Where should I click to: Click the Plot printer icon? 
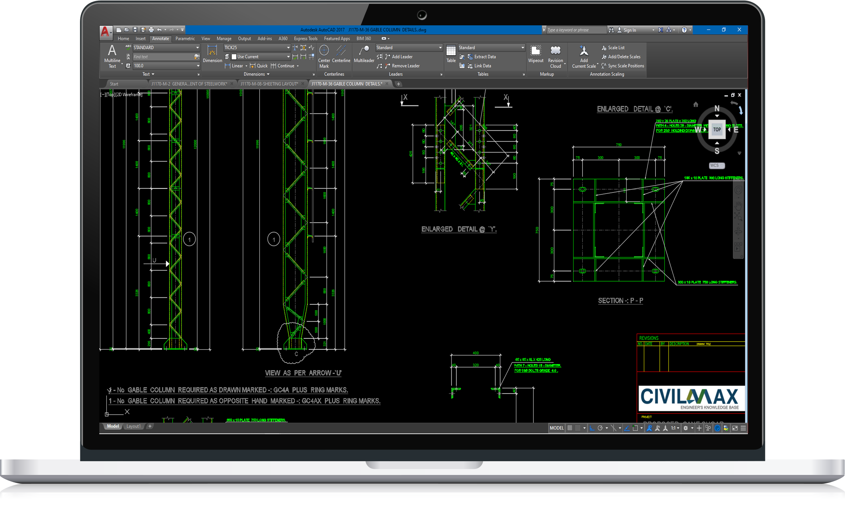click(151, 30)
